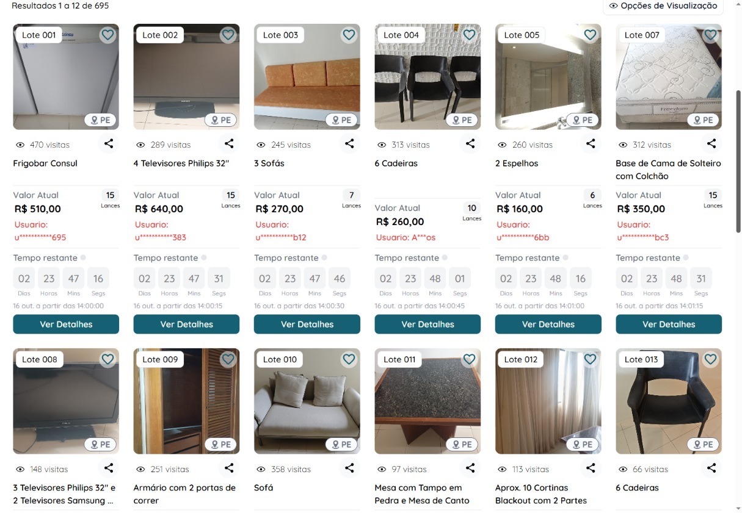Click info dot beside Tempo restante on Lote 003

324,257
